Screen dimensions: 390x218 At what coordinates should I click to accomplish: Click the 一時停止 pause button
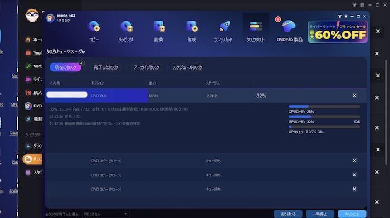[x=320, y=214]
